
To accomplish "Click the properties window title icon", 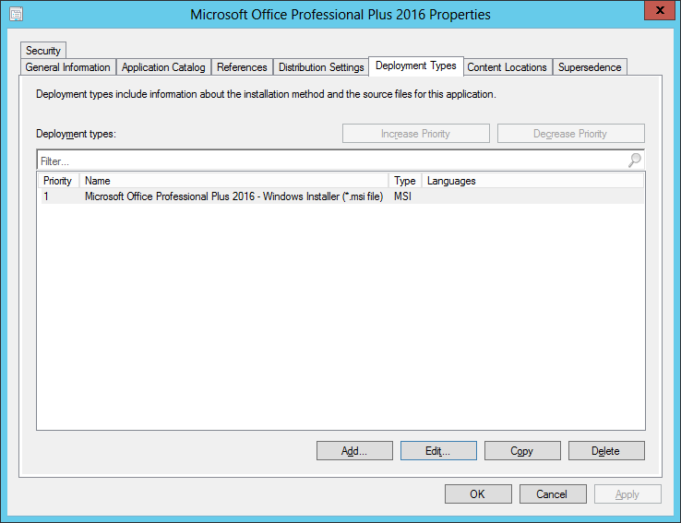I will [x=17, y=15].
